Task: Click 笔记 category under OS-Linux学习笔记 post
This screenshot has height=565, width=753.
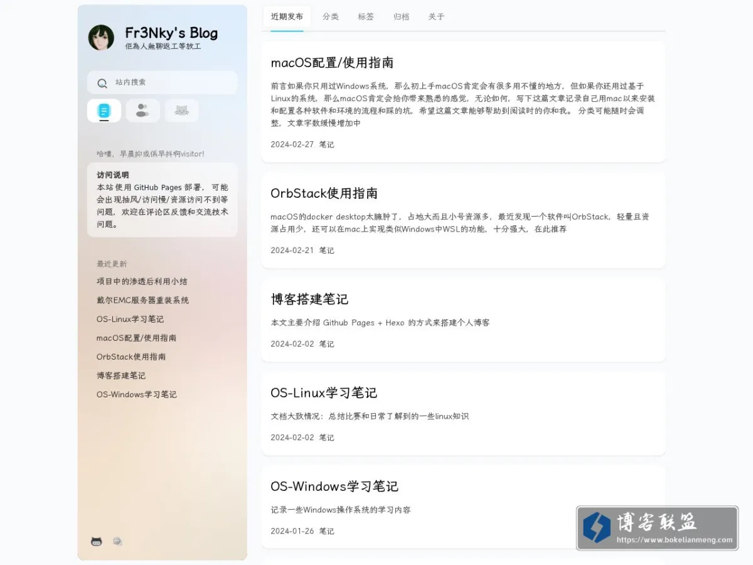Action: 326,438
